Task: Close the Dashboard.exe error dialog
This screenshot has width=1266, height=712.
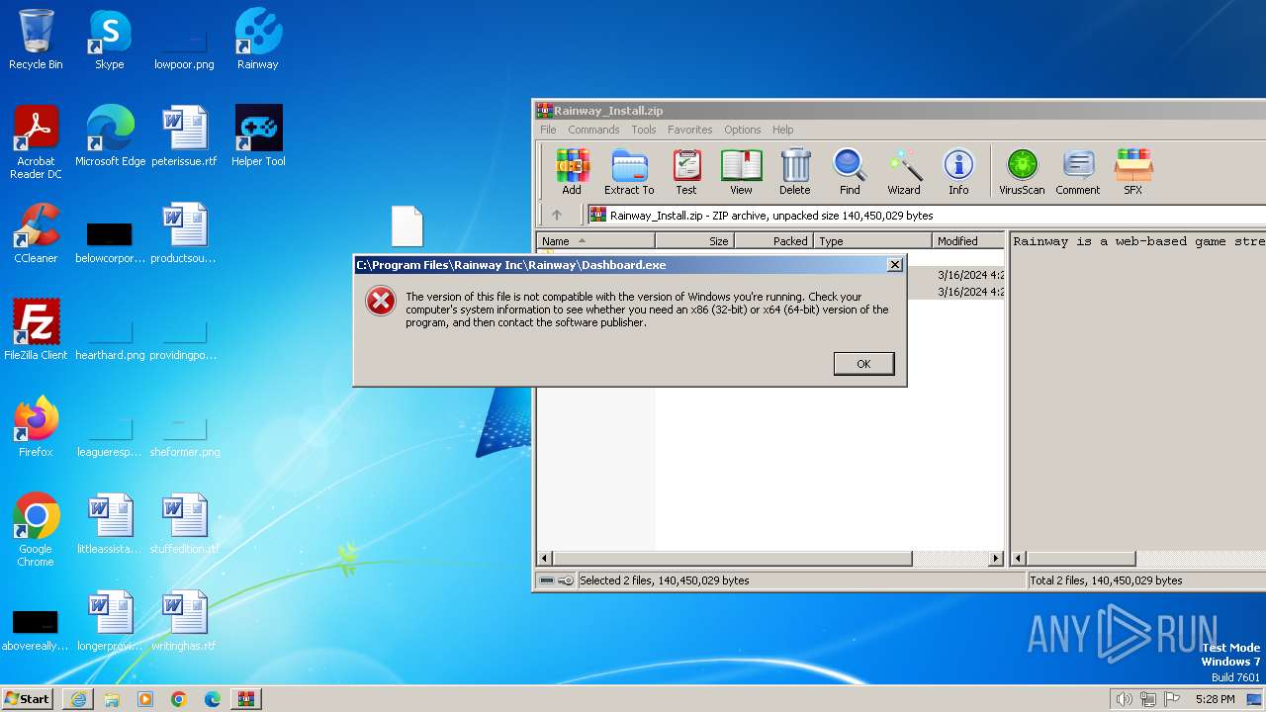Action: pyautogui.click(x=894, y=265)
